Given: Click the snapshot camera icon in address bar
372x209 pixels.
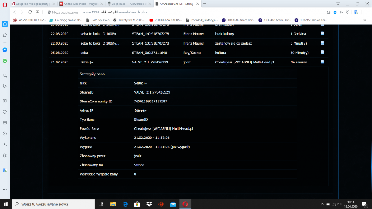Looking at the screenshot, I should pos(329,12).
